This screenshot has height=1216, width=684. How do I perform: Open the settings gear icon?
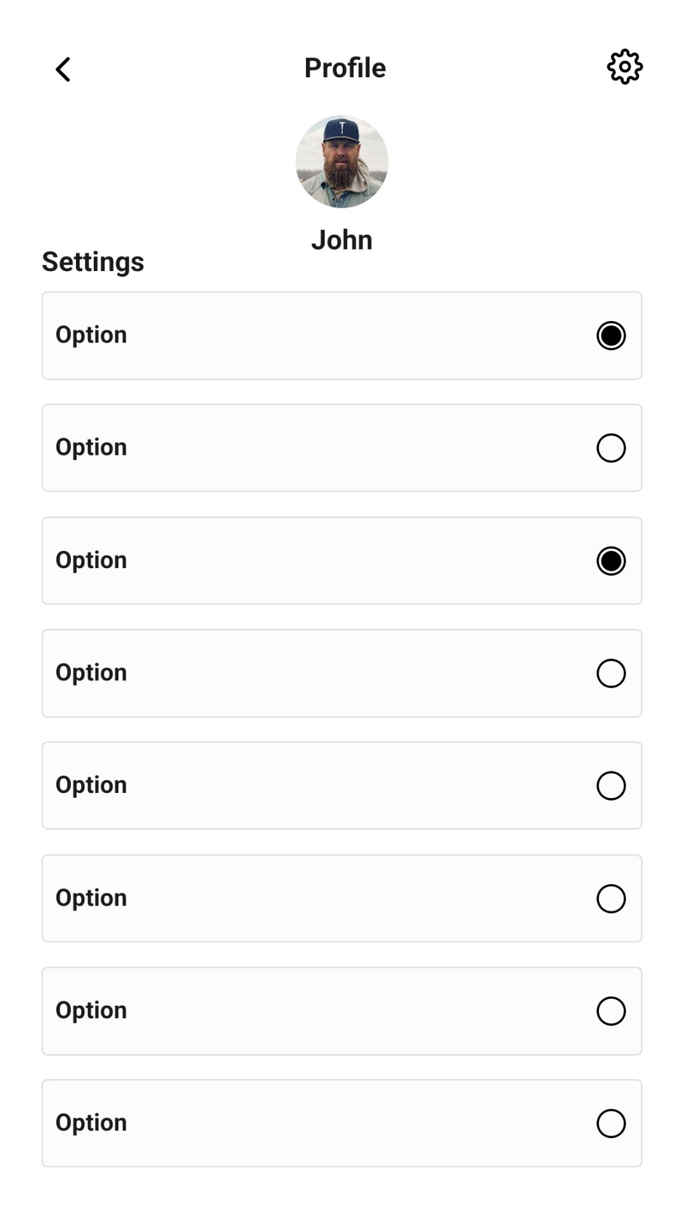click(x=624, y=66)
